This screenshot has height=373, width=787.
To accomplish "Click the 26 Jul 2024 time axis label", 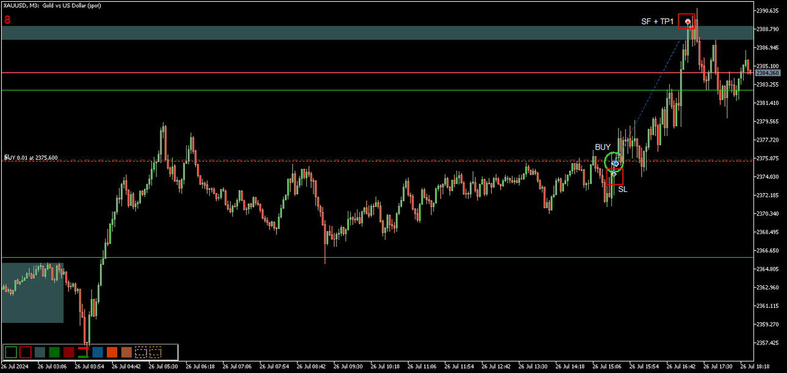I will [14, 367].
